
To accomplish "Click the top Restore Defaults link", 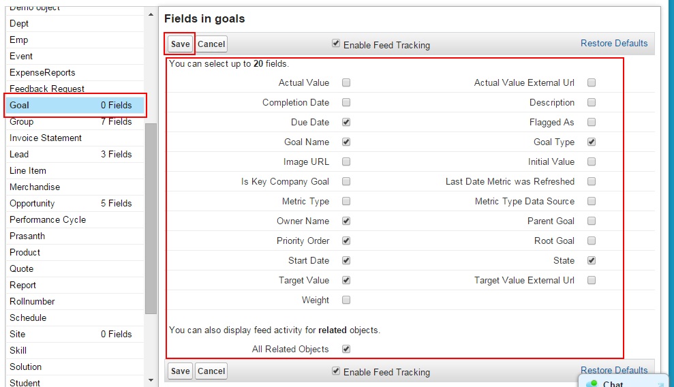I will pyautogui.click(x=614, y=44).
